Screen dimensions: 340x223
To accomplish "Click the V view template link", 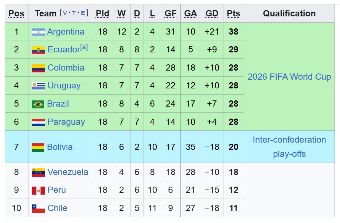I will (x=65, y=13).
